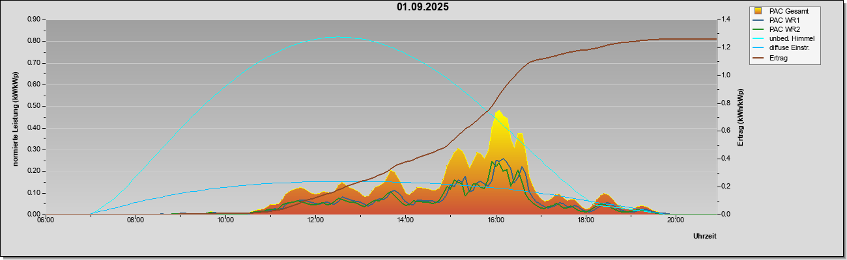Click the 16:00 time axis tick

click(495, 220)
